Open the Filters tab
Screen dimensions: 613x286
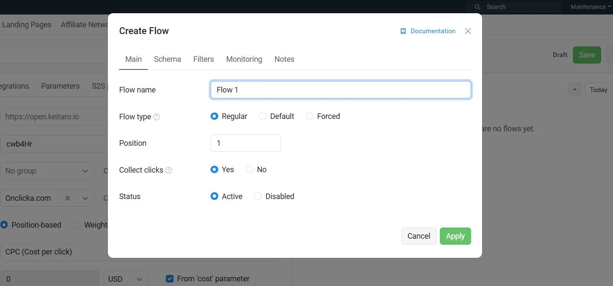[203, 59]
